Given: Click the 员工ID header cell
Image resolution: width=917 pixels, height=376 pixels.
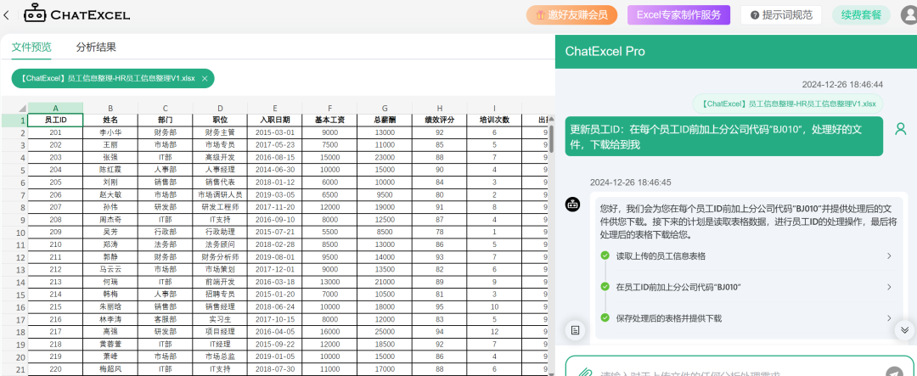Looking at the screenshot, I should 55,121.
